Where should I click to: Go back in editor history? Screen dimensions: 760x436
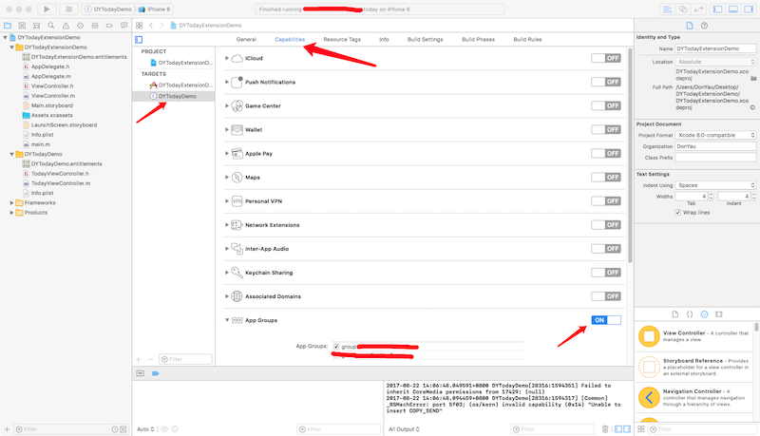[x=151, y=26]
